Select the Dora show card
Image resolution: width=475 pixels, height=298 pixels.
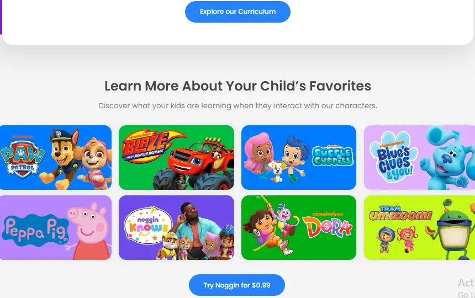[x=299, y=227]
